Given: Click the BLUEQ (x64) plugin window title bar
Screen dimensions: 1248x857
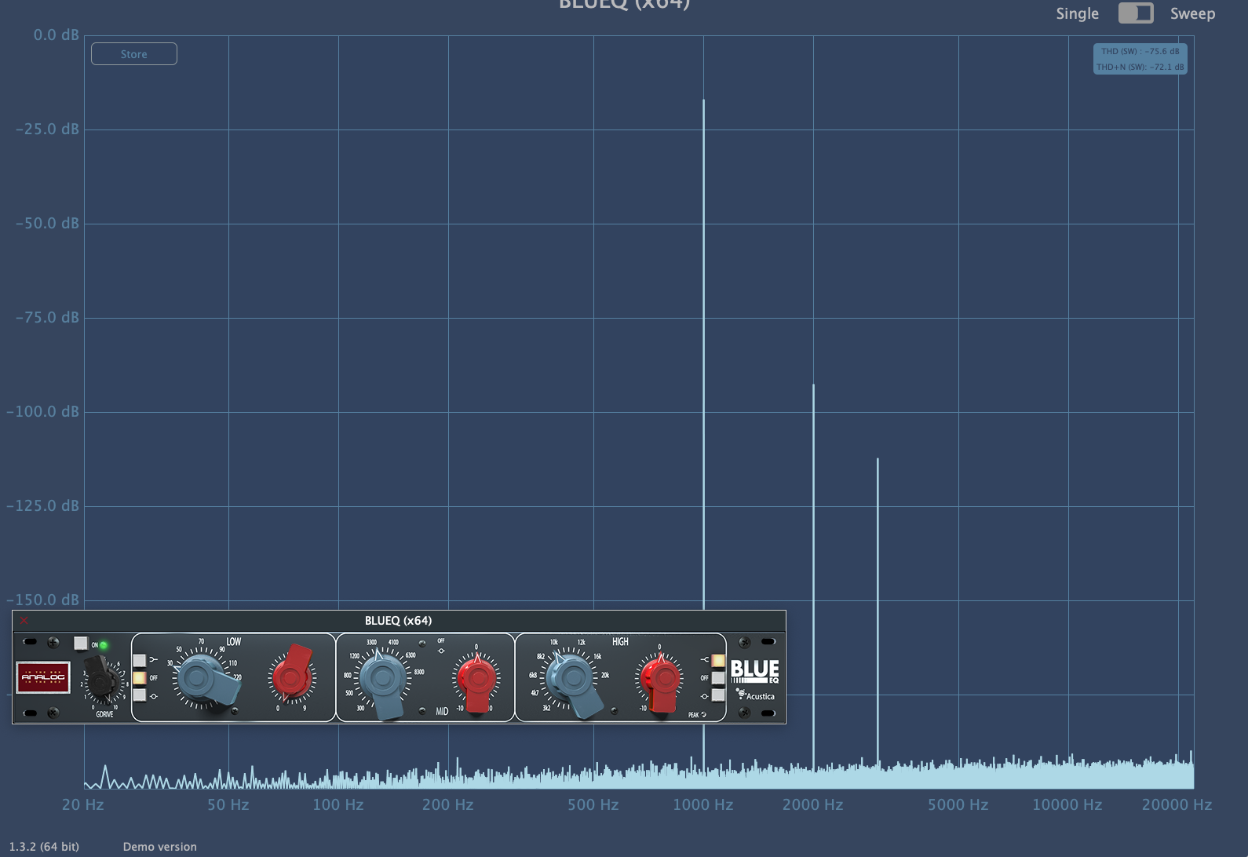Looking at the screenshot, I should coord(399,620).
